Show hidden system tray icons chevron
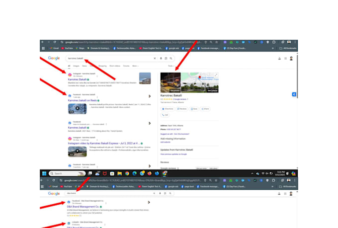This screenshot has width=338, height=228. click(252, 173)
